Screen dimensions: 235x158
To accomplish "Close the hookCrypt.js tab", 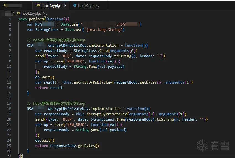I will click(x=65, y=6).
